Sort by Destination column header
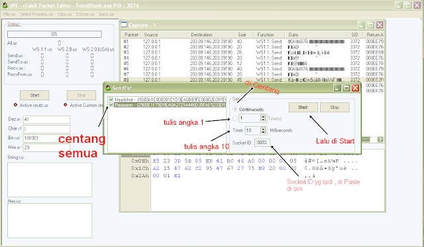This screenshot has width=424, height=247. [x=210, y=35]
